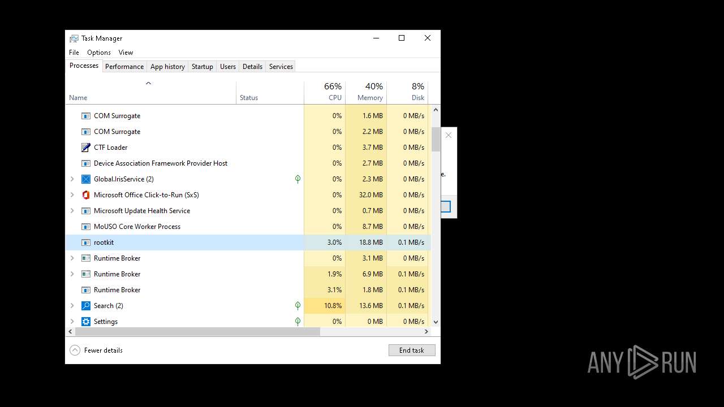The height and width of the screenshot is (407, 724).
Task: Click the End task button
Action: tap(412, 350)
